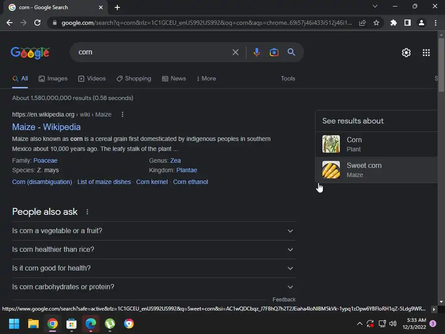Screen dimensions: 445x334
Task: Follow the Zea genus link
Action: coord(176,160)
